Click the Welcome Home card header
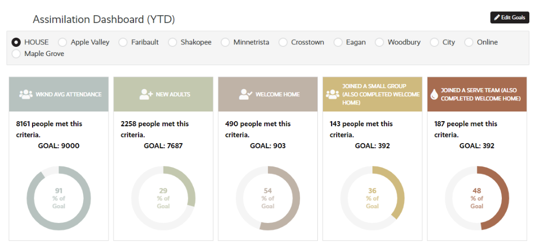The height and width of the screenshot is (251, 537). click(268, 94)
